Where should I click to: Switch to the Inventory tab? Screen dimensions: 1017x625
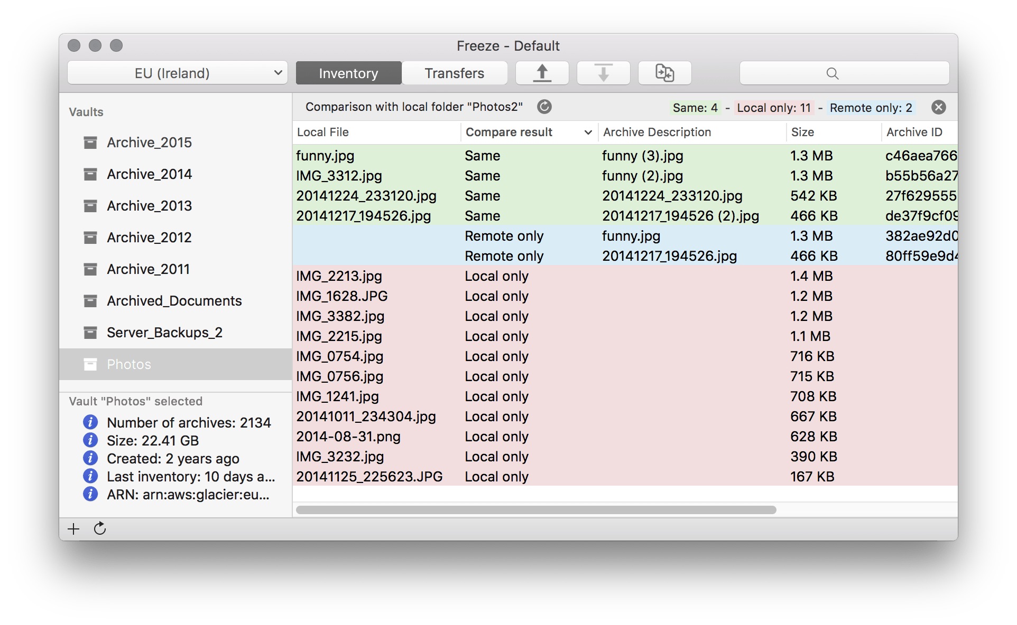(x=348, y=73)
